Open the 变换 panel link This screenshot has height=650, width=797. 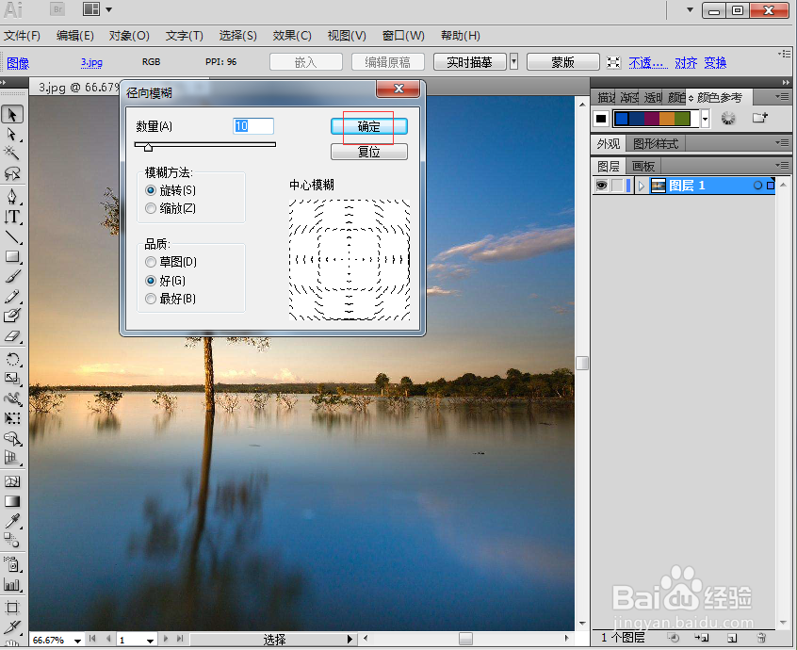715,62
